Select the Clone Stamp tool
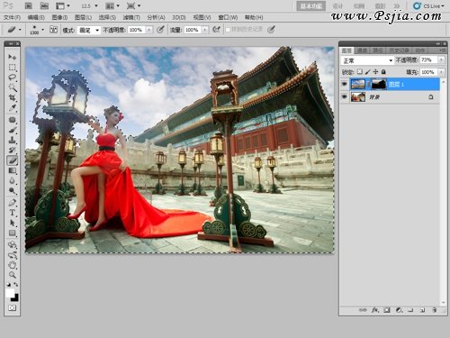Screen dimensions: 450x338 [x=12, y=140]
